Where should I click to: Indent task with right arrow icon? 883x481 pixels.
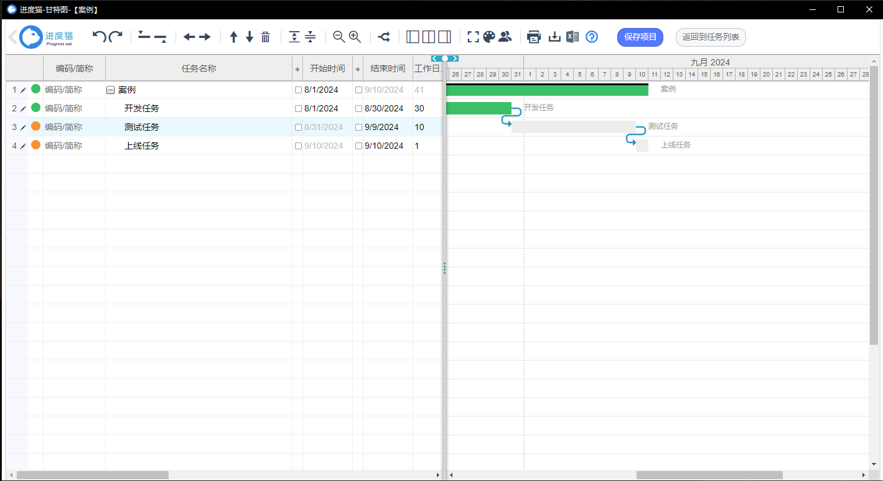(x=205, y=37)
